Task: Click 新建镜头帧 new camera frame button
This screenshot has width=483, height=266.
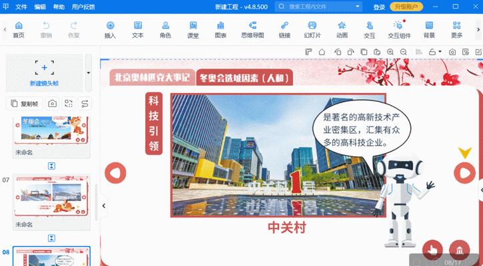Action: tap(45, 73)
